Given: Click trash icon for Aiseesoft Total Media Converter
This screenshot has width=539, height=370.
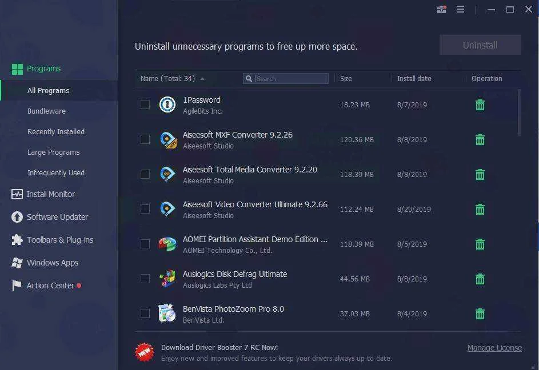Looking at the screenshot, I should click(480, 175).
